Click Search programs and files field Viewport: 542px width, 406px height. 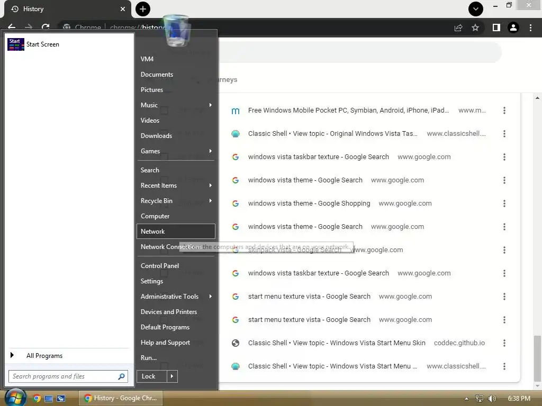point(68,376)
